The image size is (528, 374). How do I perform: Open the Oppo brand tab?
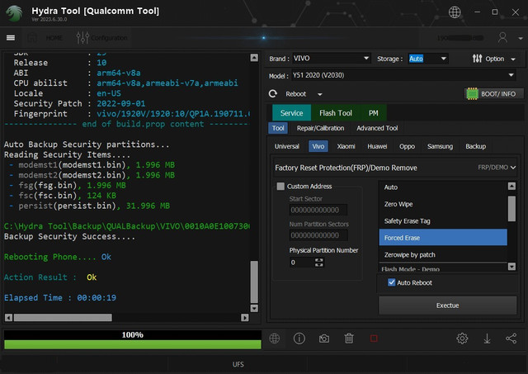point(407,146)
